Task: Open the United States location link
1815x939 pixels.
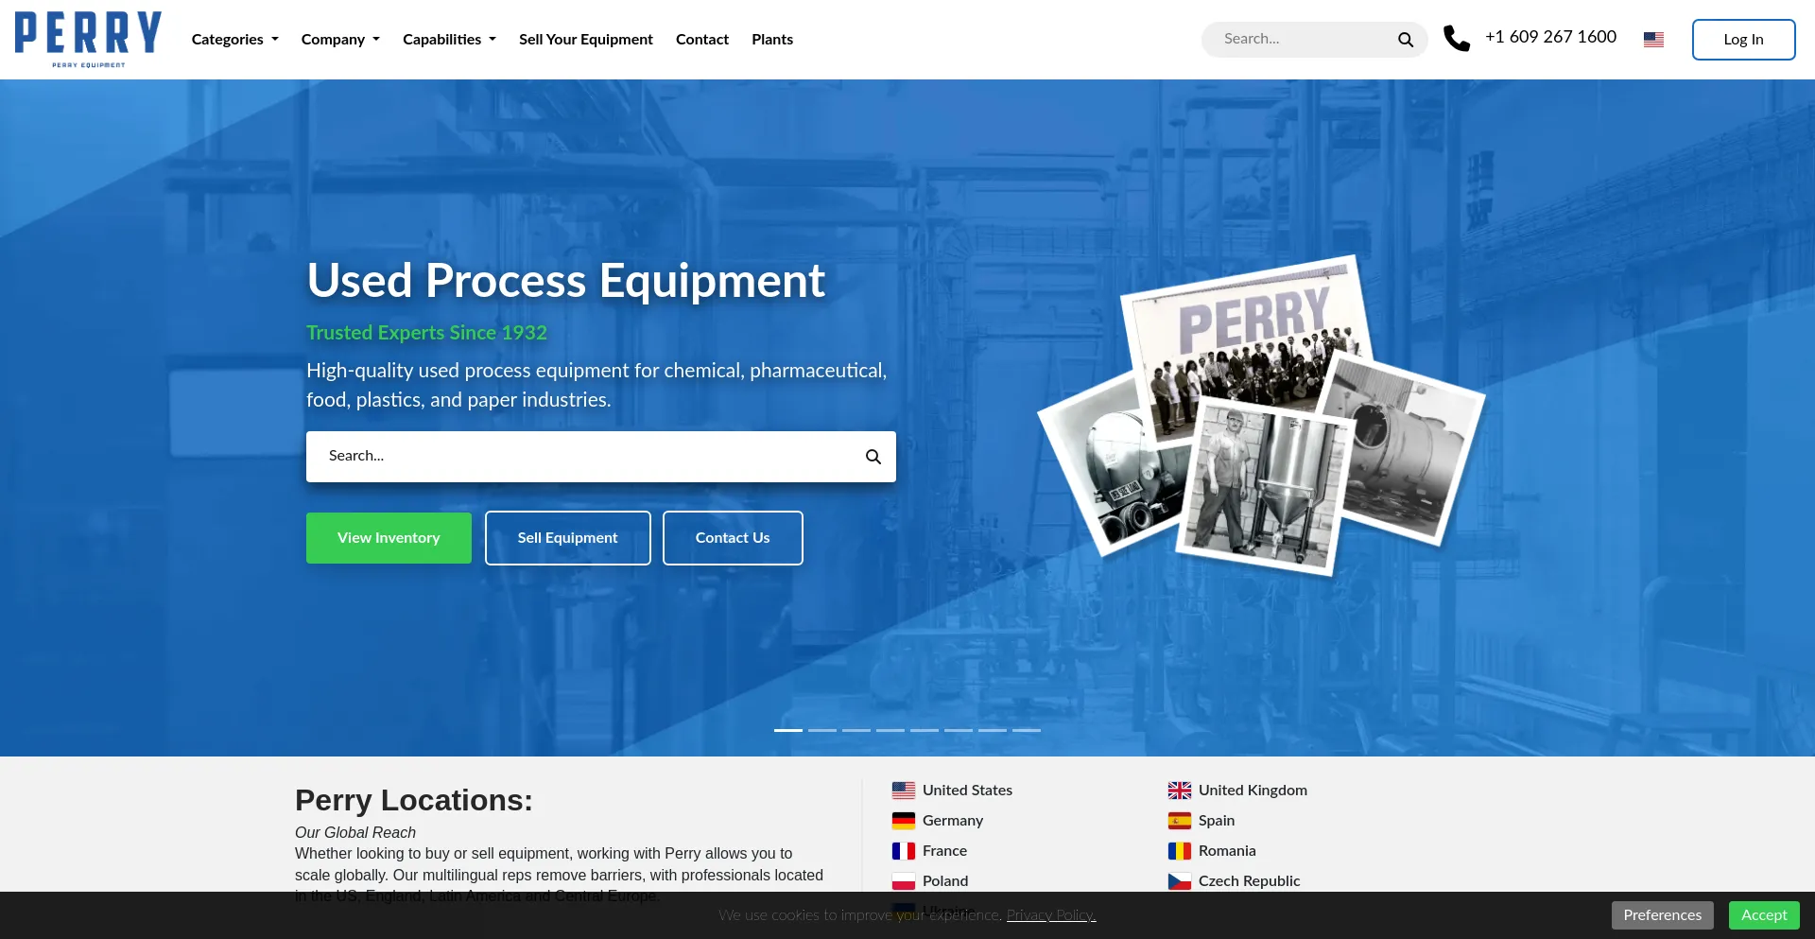Action: [967, 791]
